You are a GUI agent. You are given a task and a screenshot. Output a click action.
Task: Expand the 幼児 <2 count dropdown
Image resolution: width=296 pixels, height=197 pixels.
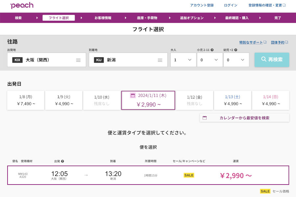236,60
